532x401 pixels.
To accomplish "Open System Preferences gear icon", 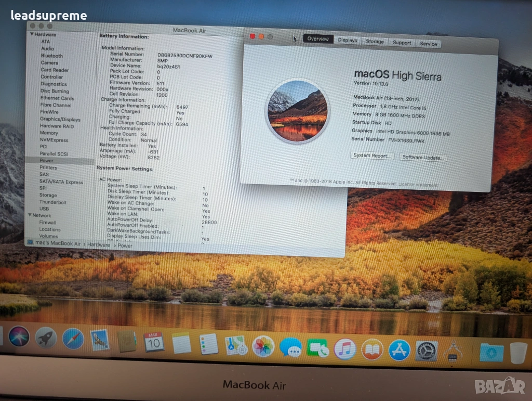I will click(427, 352).
